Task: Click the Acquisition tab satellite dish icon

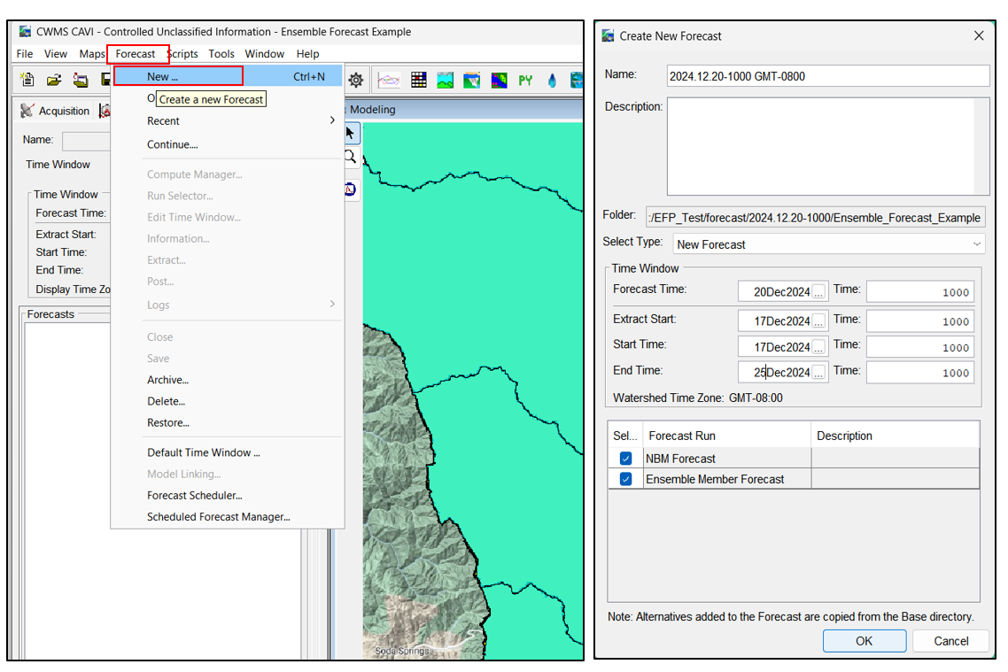Action: click(x=27, y=111)
